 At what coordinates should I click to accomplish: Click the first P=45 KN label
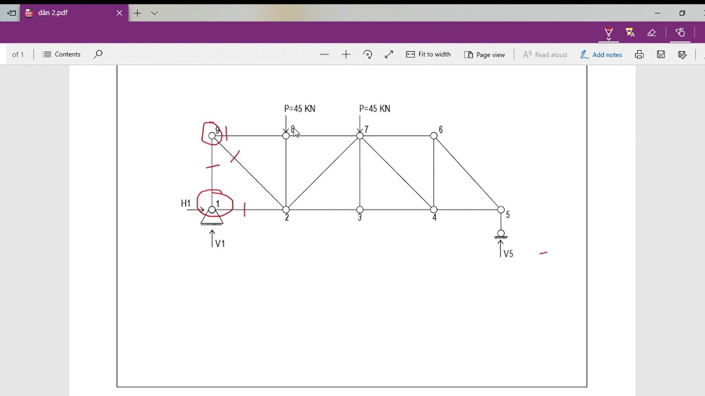click(300, 109)
